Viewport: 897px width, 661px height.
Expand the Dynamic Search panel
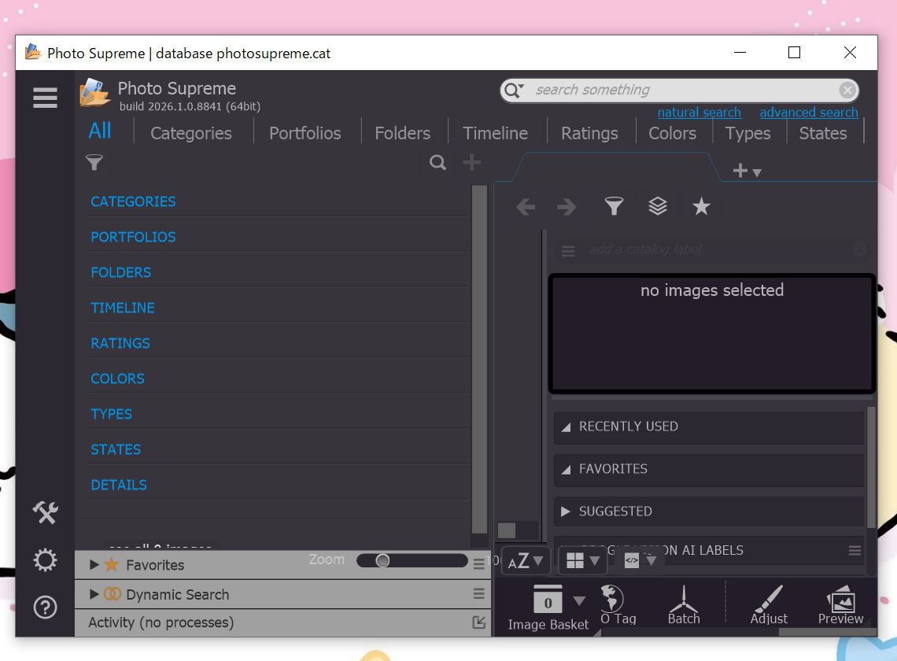coord(94,594)
